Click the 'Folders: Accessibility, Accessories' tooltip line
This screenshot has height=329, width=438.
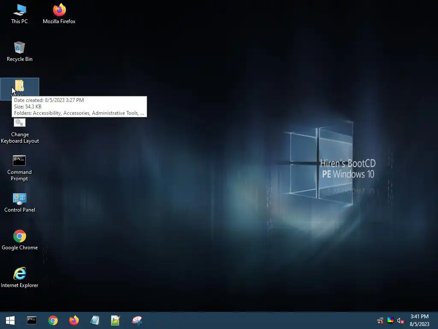coord(79,113)
